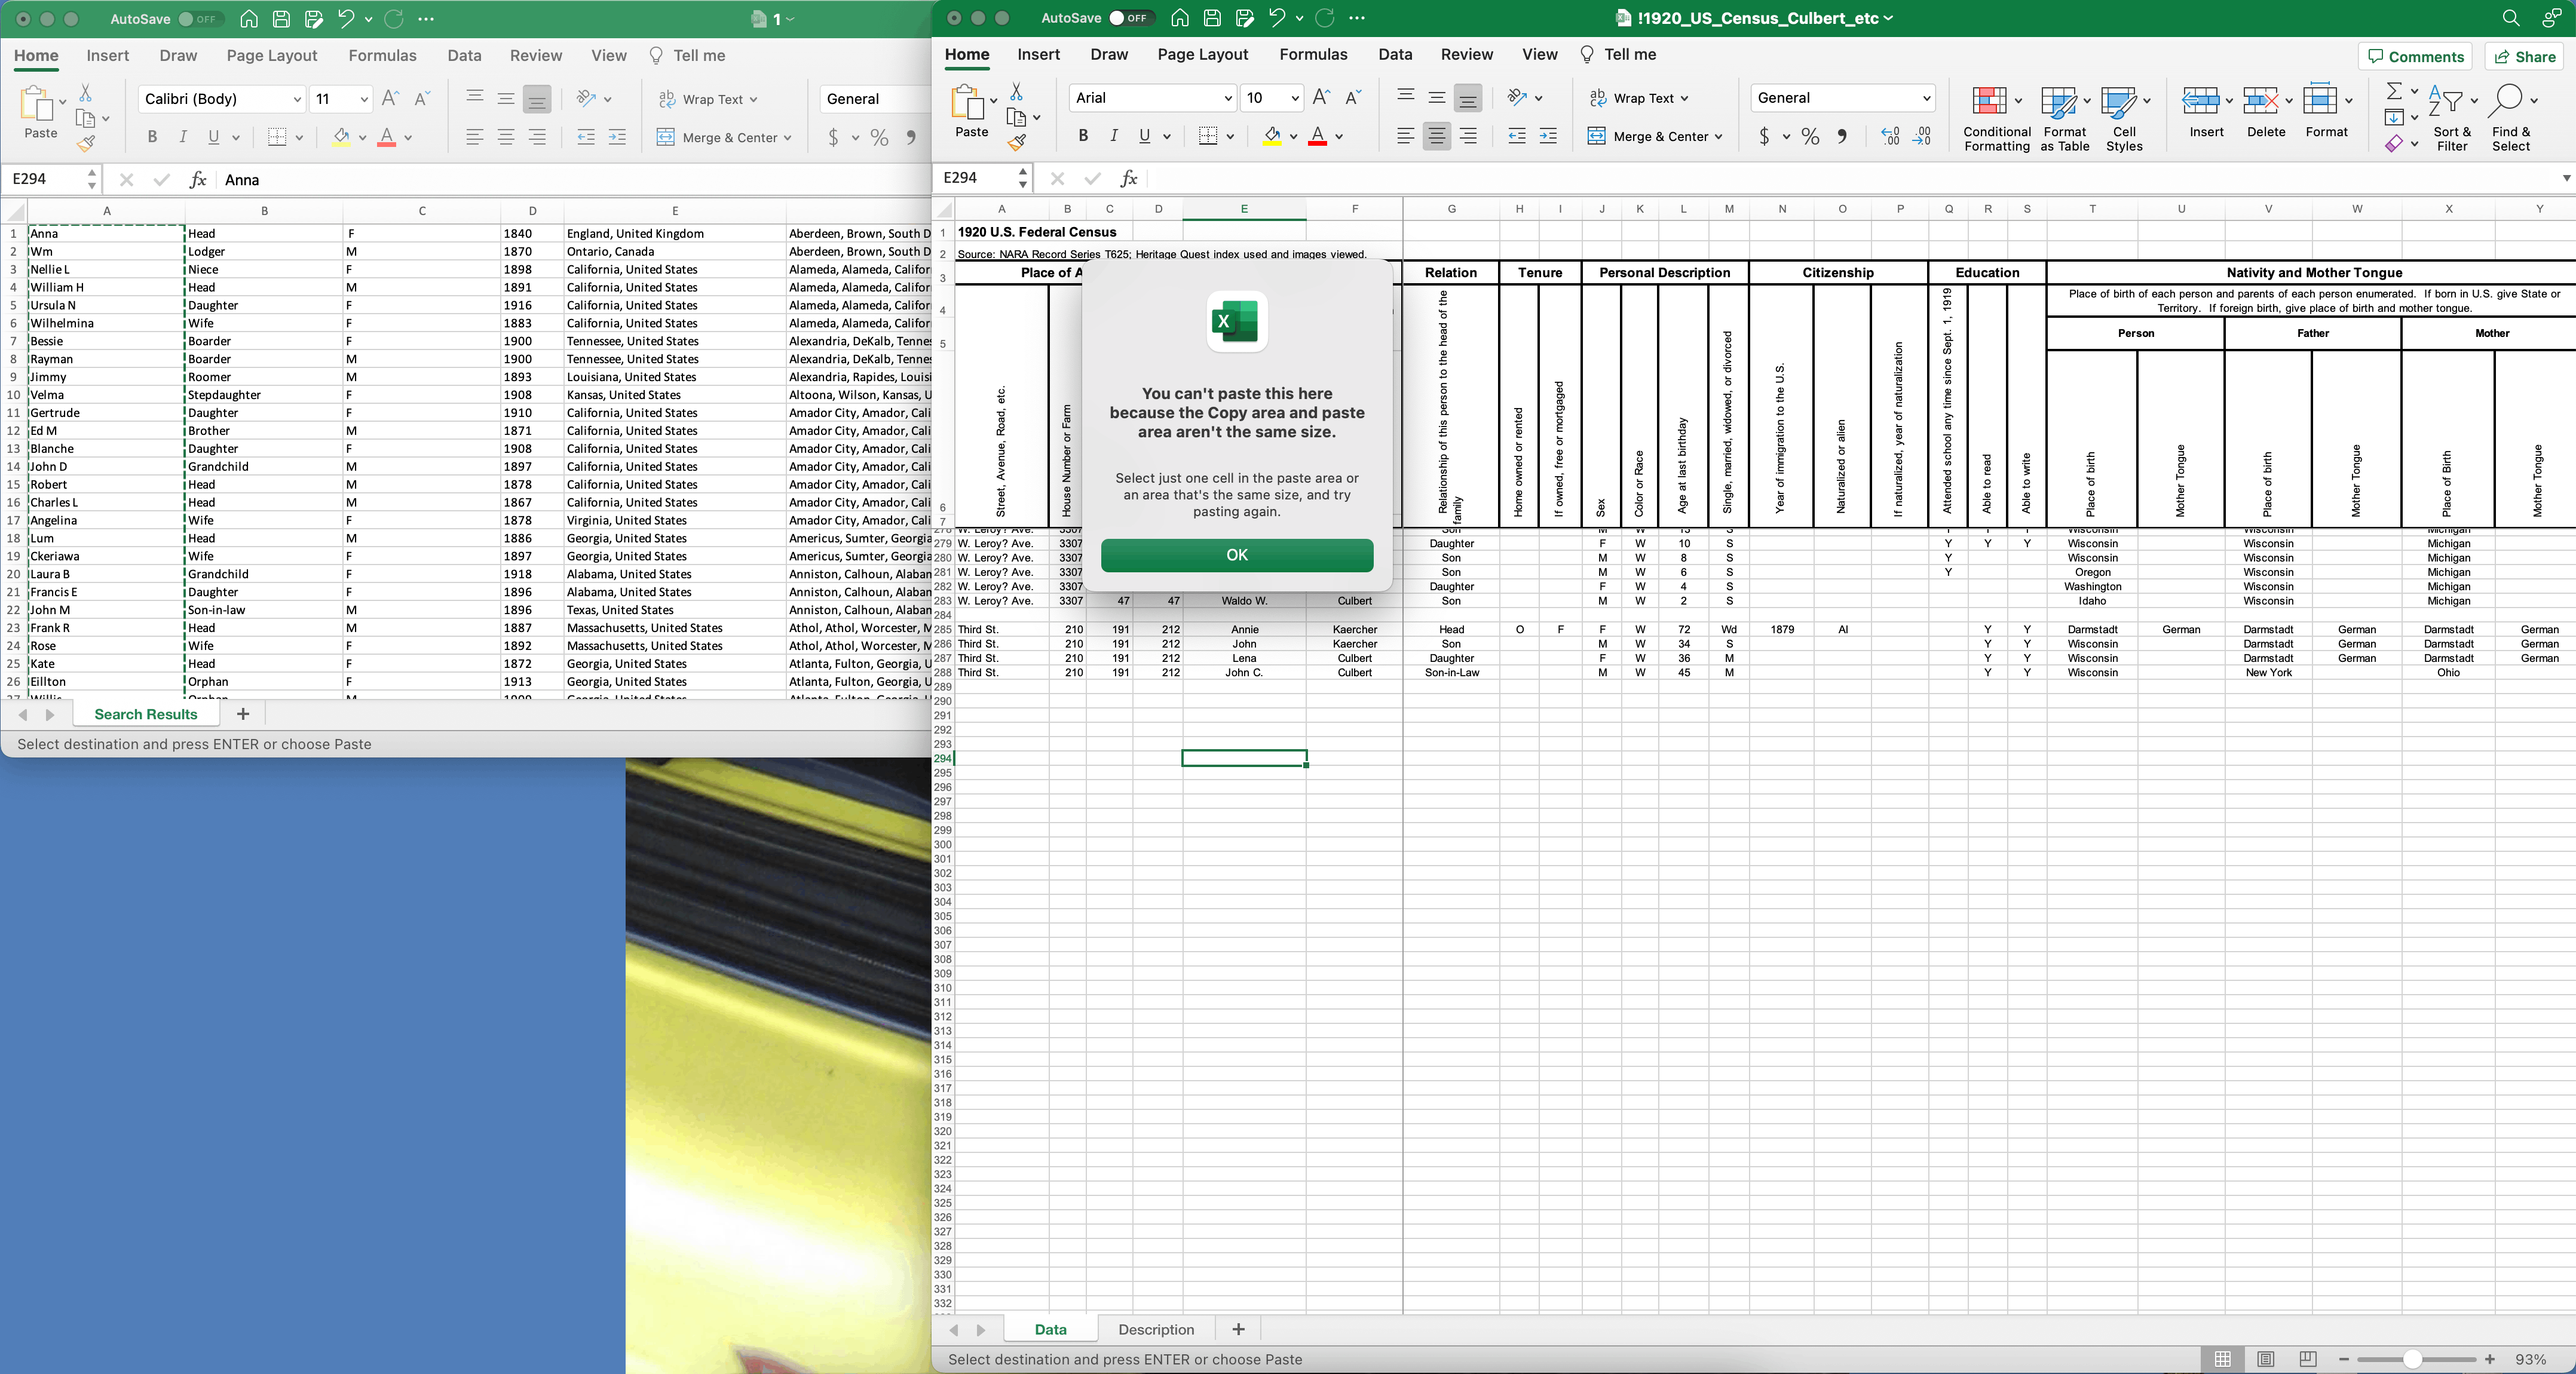Open Merge & Center dropdown arrow in right window
Viewport: 2576px width, 1374px height.
(x=1719, y=137)
